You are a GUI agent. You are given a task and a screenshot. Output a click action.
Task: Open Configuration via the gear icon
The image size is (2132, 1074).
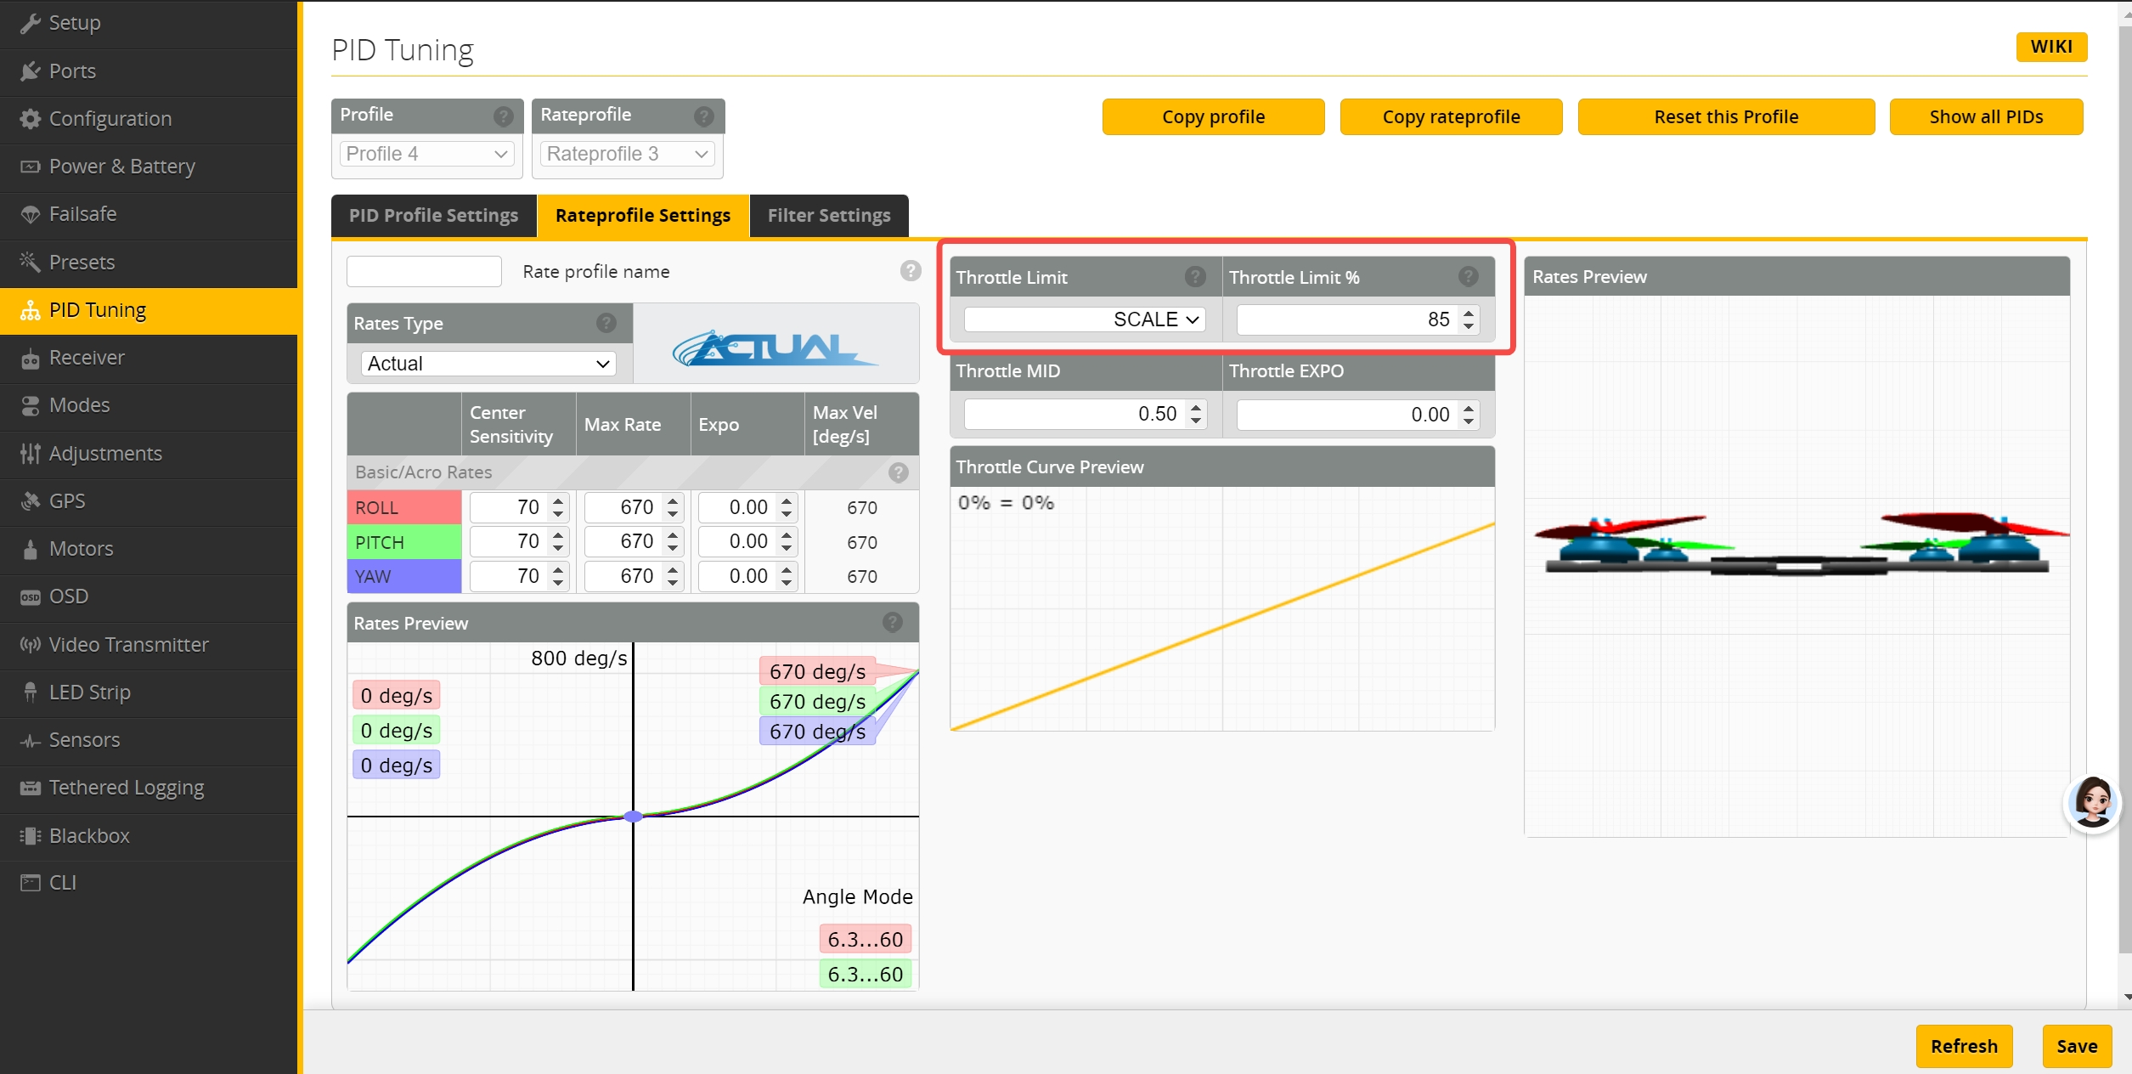[x=31, y=119]
